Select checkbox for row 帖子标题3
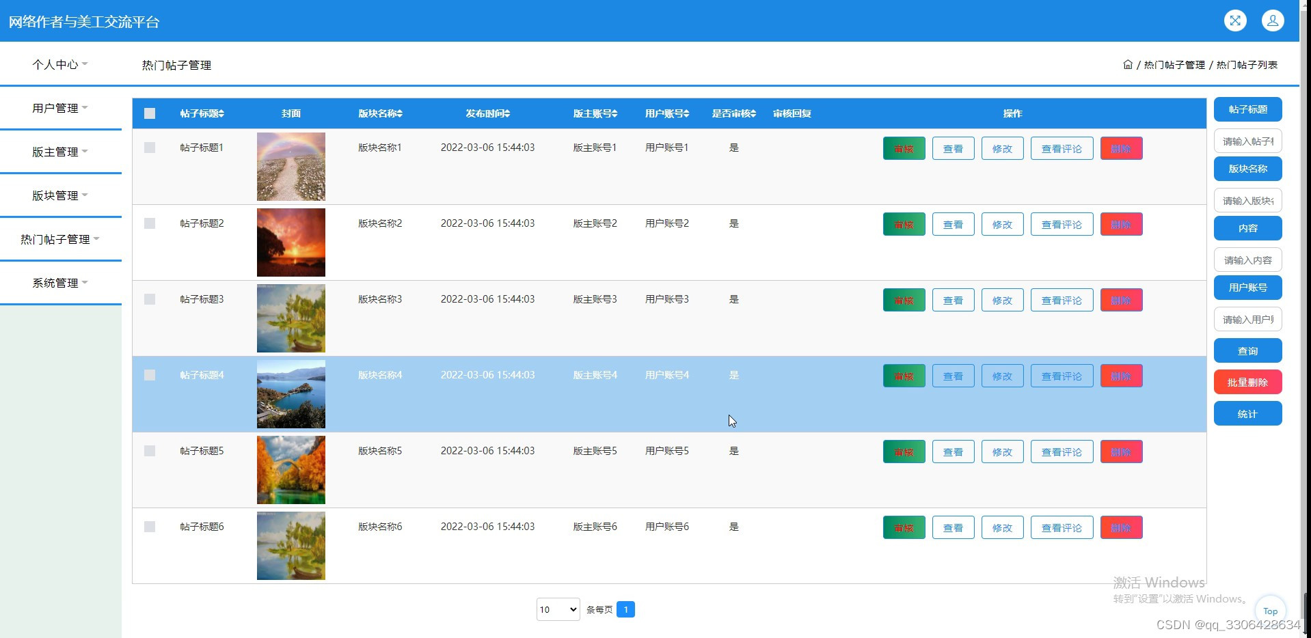The width and height of the screenshot is (1311, 638). (x=150, y=299)
